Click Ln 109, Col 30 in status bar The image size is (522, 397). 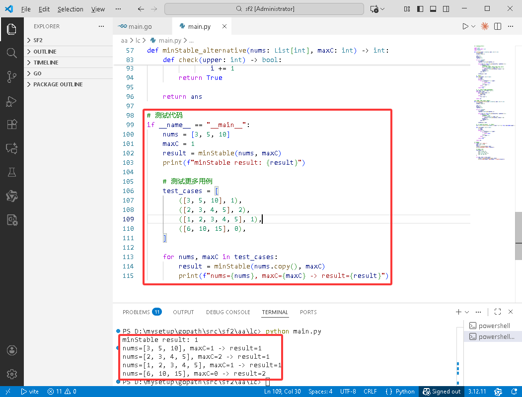(x=282, y=392)
